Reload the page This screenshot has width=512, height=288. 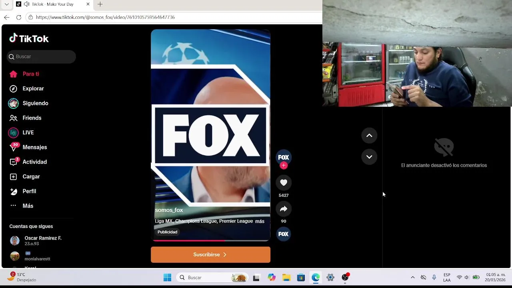[18, 17]
